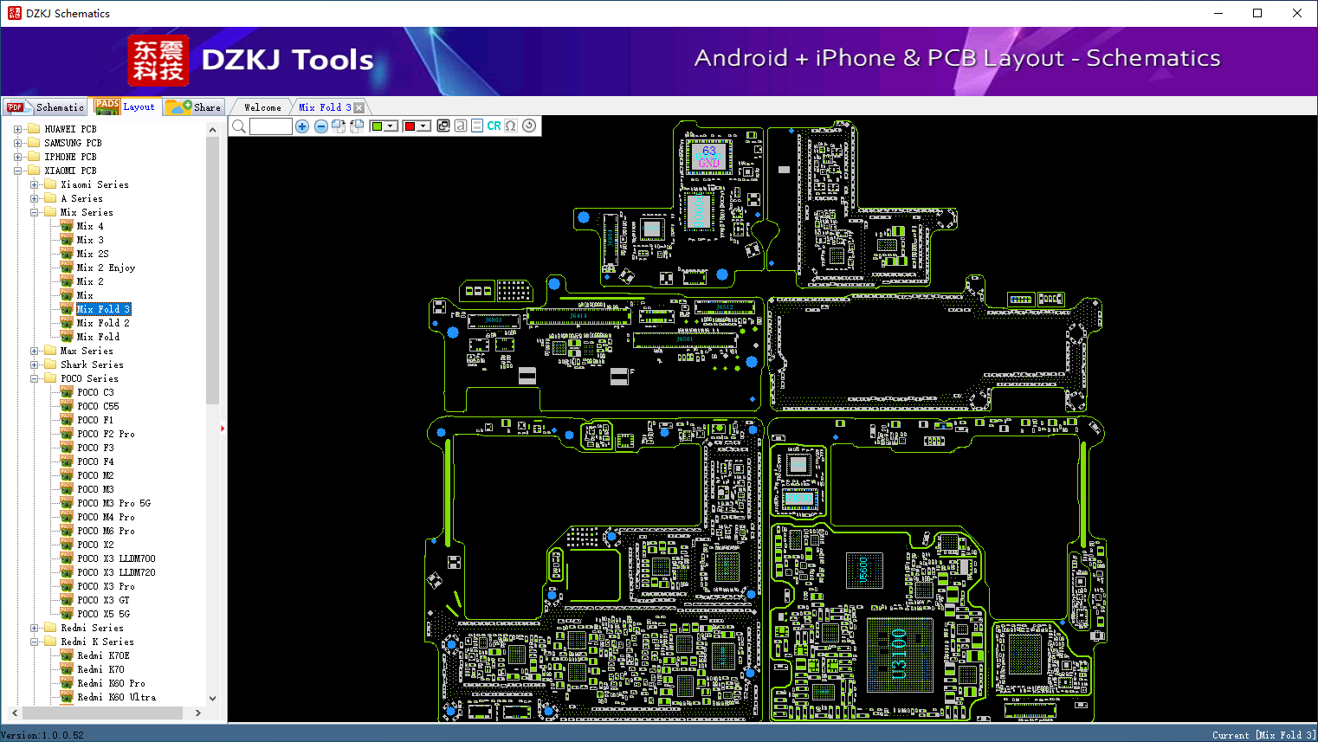1318x742 pixels.
Task: Open the Share tab
Action: pyautogui.click(x=194, y=107)
